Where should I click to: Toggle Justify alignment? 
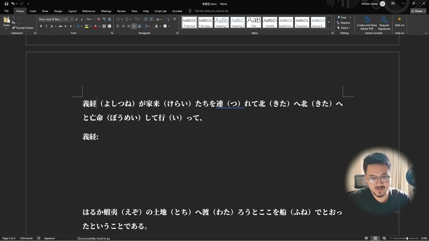pos(134,26)
